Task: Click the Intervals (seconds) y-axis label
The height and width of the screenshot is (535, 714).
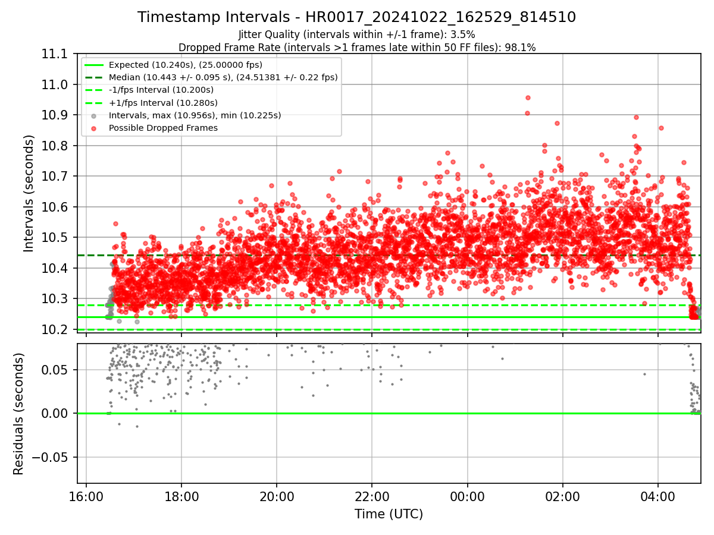Action: point(29,193)
